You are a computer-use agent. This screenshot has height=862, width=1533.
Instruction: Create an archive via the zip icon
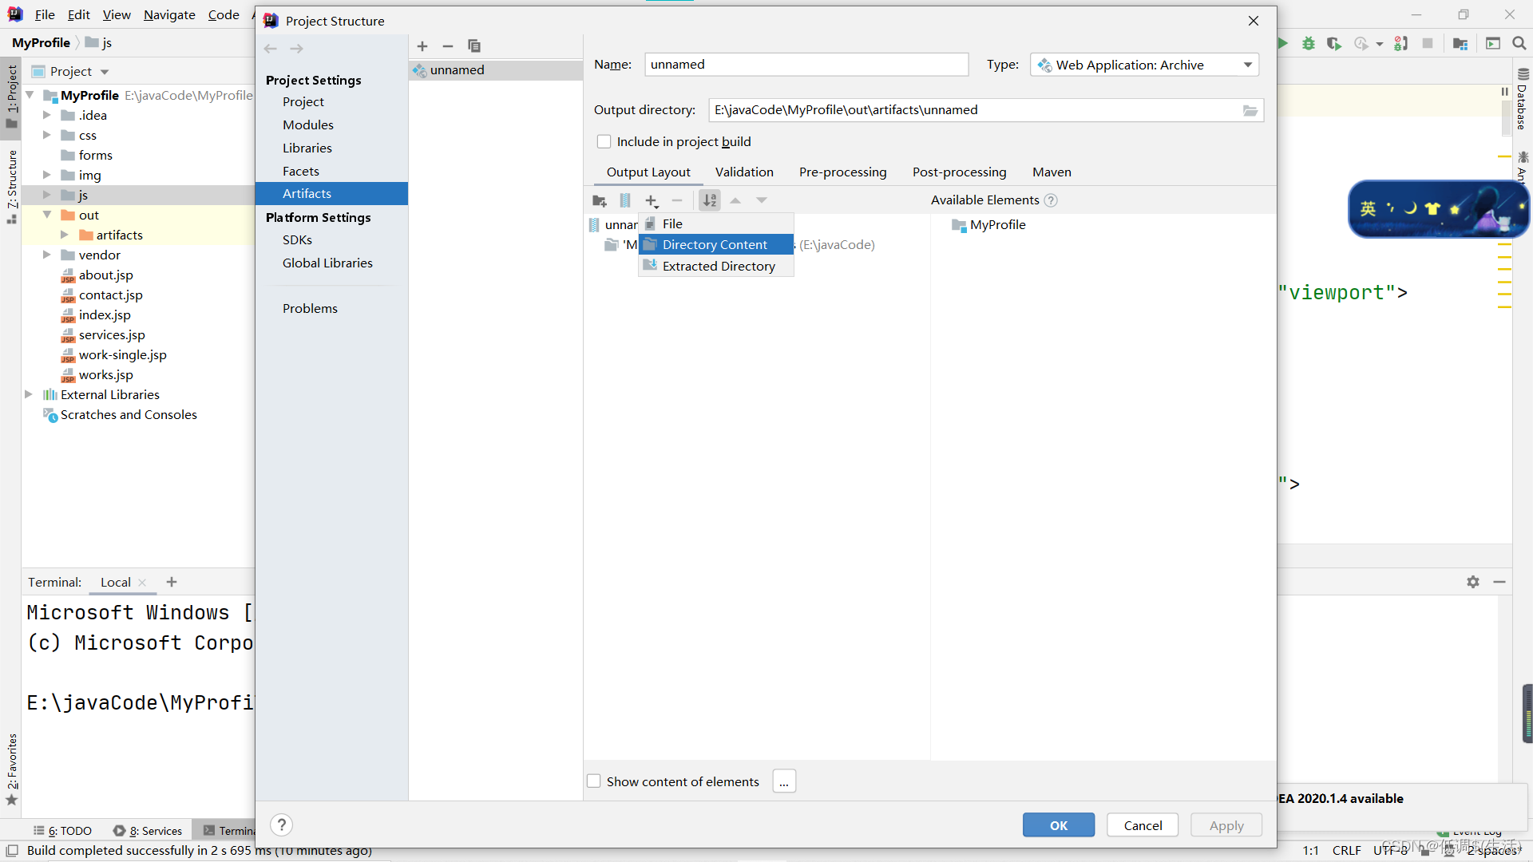[625, 200]
